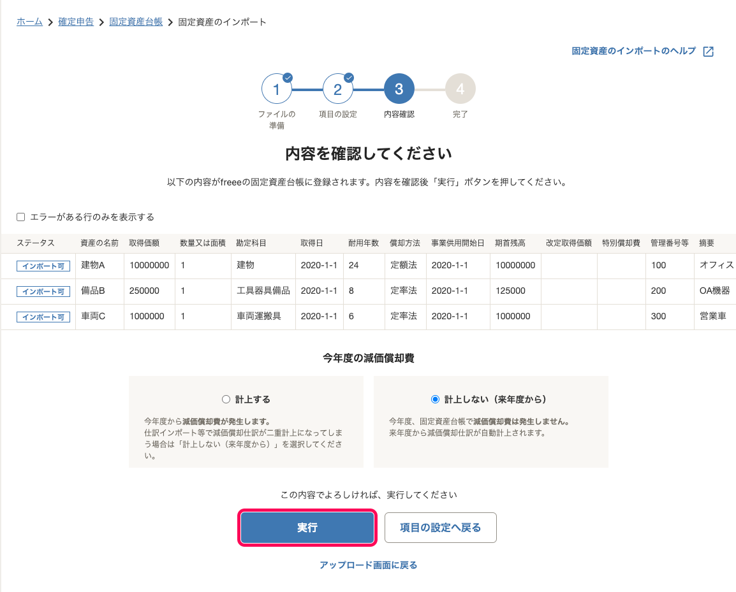Click the 勘定科目 column header
The height and width of the screenshot is (592, 736).
[251, 243]
